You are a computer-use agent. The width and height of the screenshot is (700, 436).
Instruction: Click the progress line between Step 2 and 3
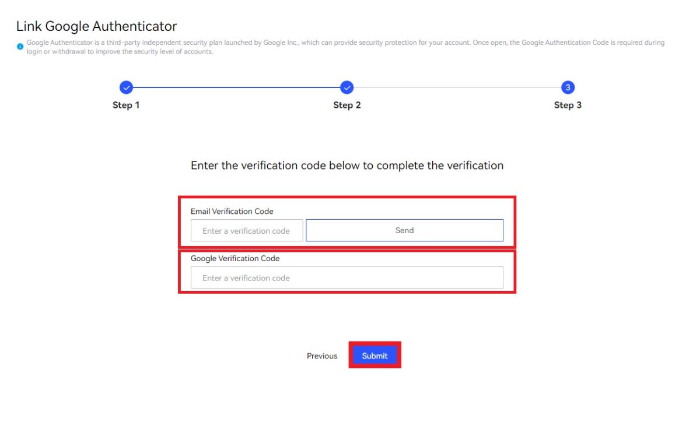pos(457,87)
